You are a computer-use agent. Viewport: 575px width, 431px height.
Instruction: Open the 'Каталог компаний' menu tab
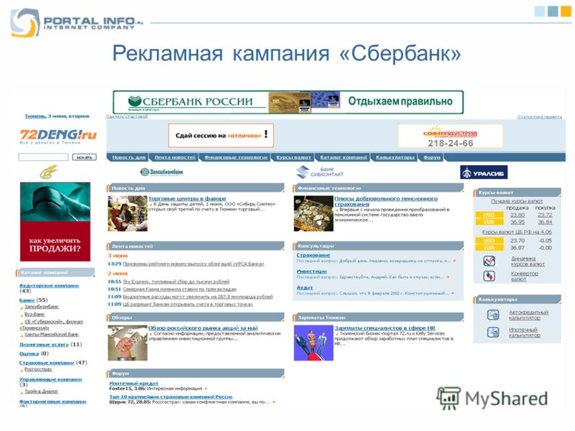click(x=344, y=157)
